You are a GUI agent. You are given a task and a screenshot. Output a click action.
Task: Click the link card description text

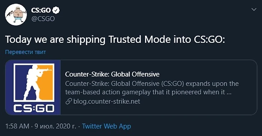(x=152, y=88)
